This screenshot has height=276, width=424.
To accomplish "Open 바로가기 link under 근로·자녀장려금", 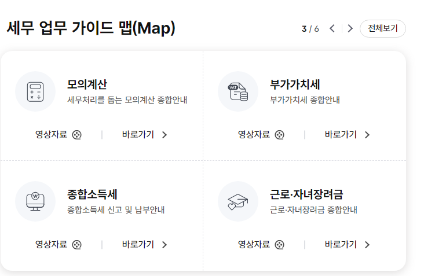I will pyautogui.click(x=341, y=245).
